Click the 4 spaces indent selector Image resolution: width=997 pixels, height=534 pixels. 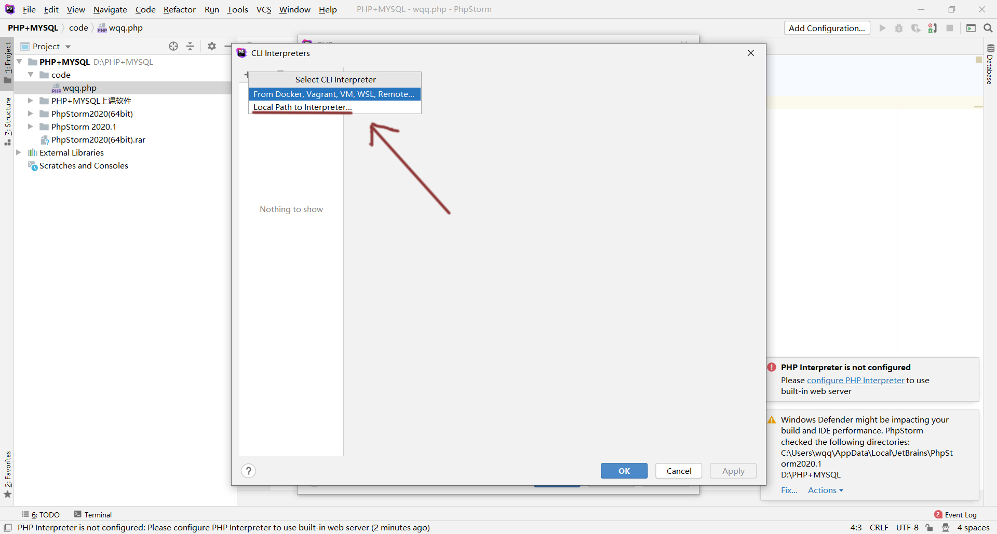click(973, 528)
